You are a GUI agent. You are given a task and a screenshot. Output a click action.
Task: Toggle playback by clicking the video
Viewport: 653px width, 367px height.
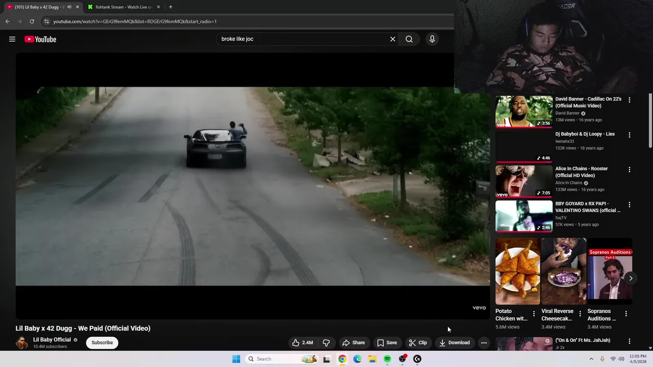point(253,186)
